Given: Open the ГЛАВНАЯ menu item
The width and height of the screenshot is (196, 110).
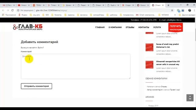Looking at the screenshot, I should pos(100,27).
